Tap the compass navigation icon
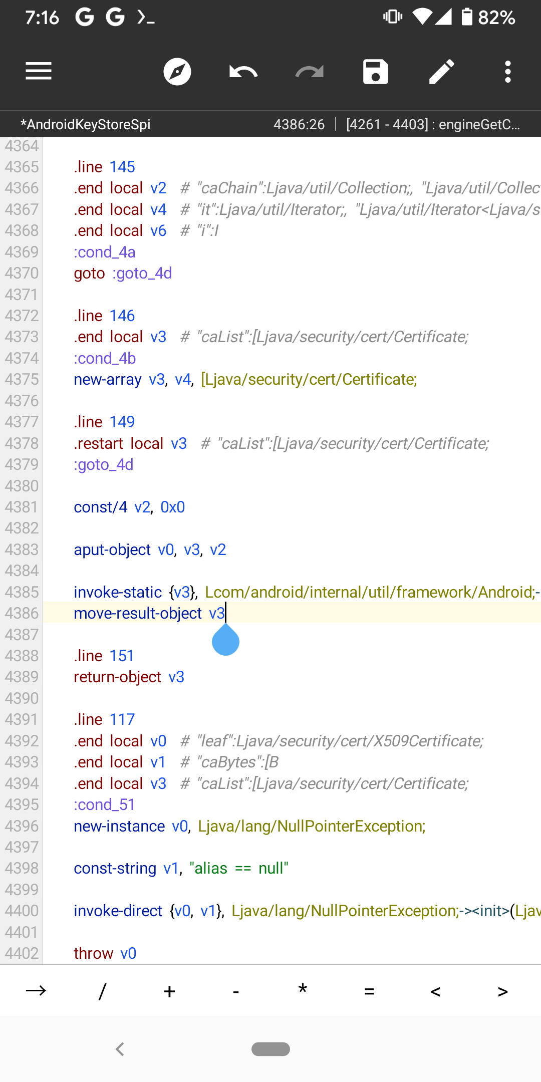Image resolution: width=541 pixels, height=1082 pixels. 177,72
